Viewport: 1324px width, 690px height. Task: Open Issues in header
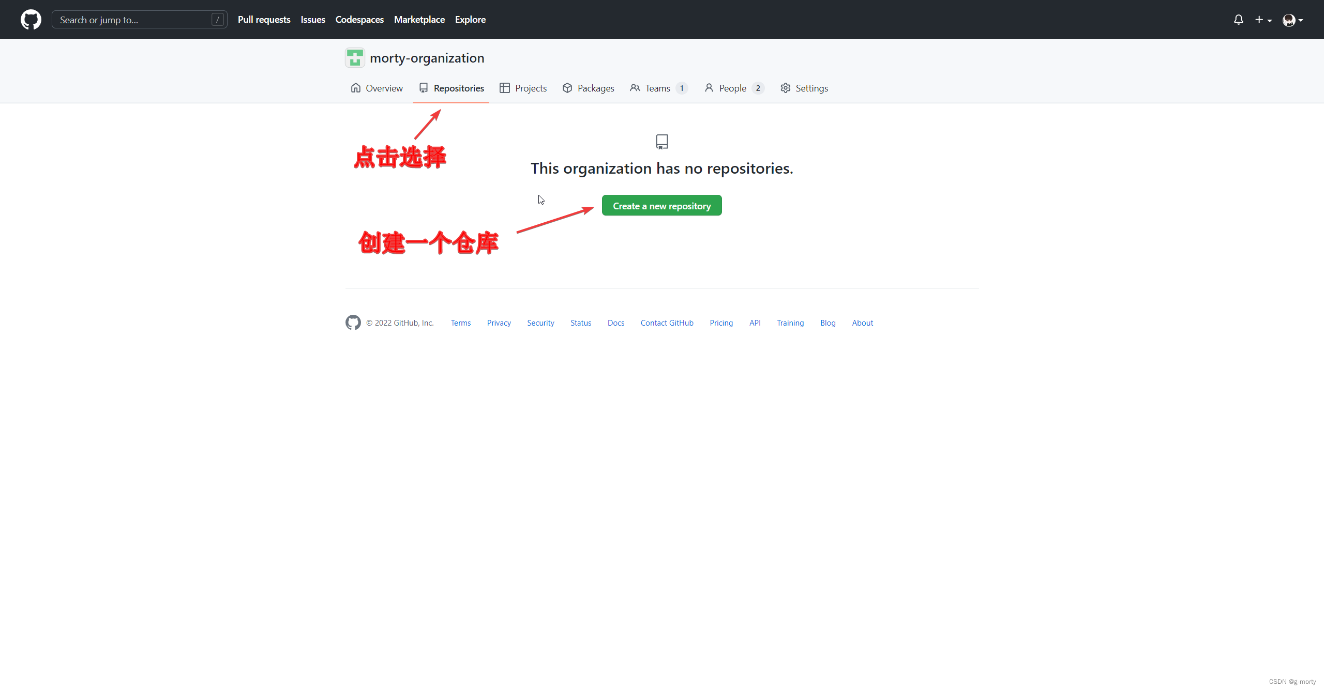pos(313,20)
